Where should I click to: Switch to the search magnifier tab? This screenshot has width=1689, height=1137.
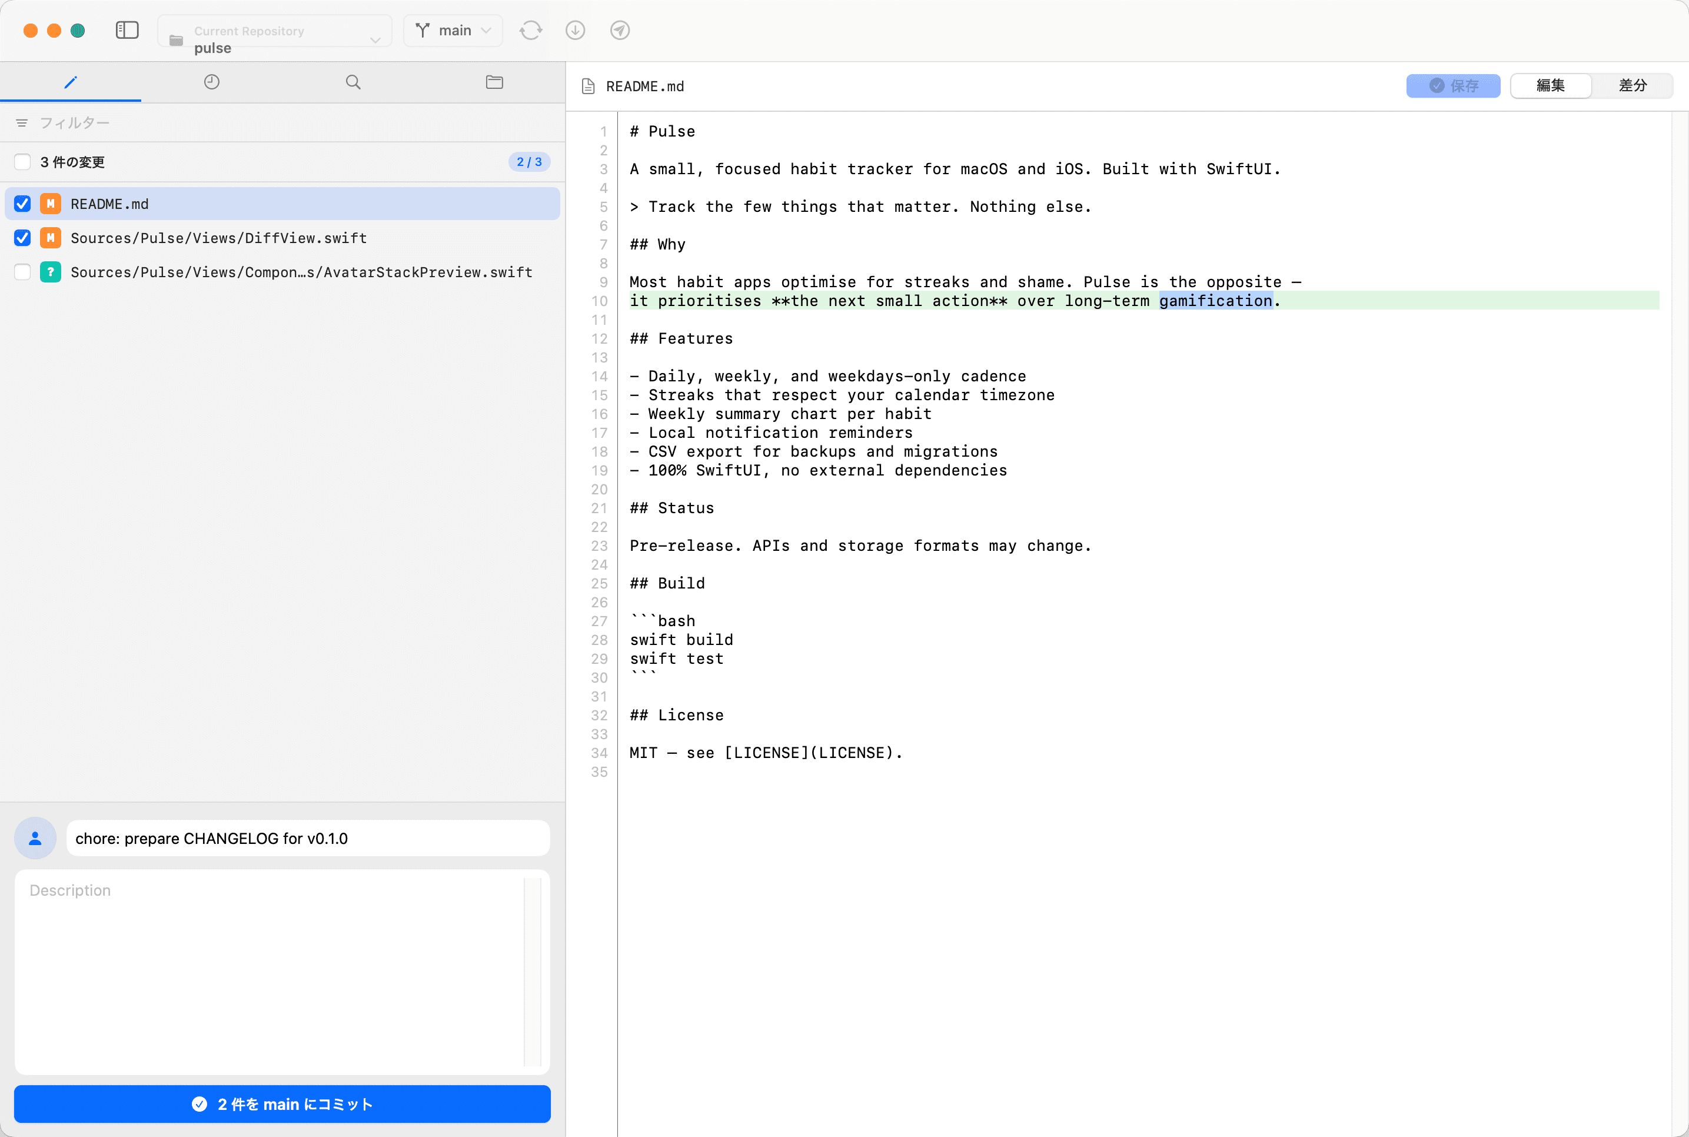coord(353,82)
